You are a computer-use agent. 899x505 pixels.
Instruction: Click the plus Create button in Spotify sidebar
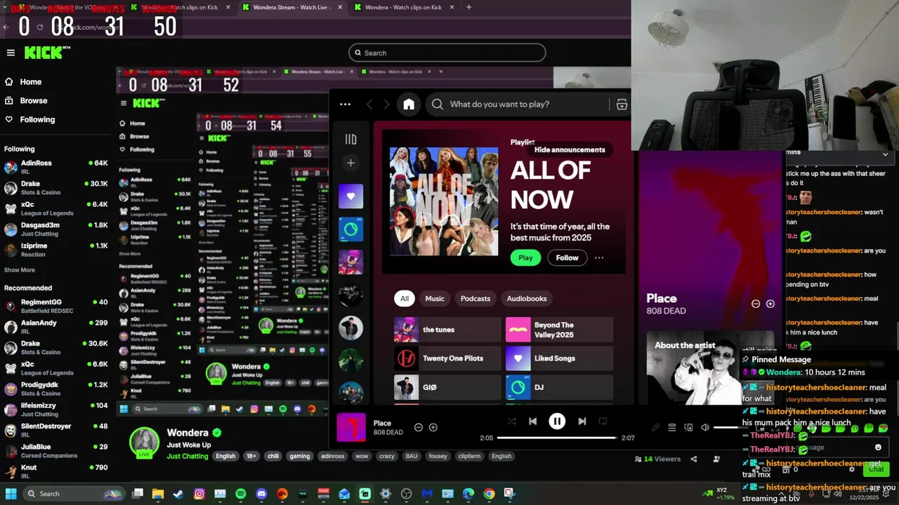coord(350,163)
